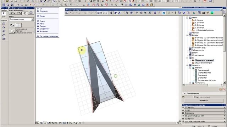The image size is (227, 127).
Task: Open Ф-4 Фасад Б-А elevation
Action: [x=209, y=45]
